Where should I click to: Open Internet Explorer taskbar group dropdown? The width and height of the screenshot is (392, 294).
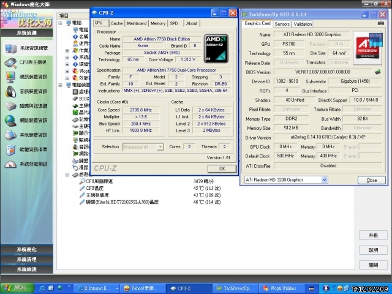117,288
